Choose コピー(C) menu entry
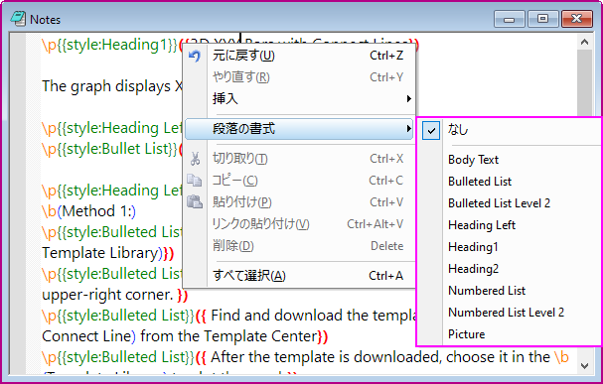This screenshot has height=384, width=603. [299, 181]
